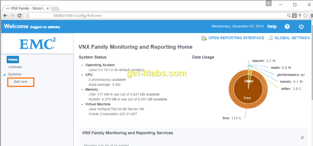Click the extension icon beside the zoom icon

coord(294,16)
